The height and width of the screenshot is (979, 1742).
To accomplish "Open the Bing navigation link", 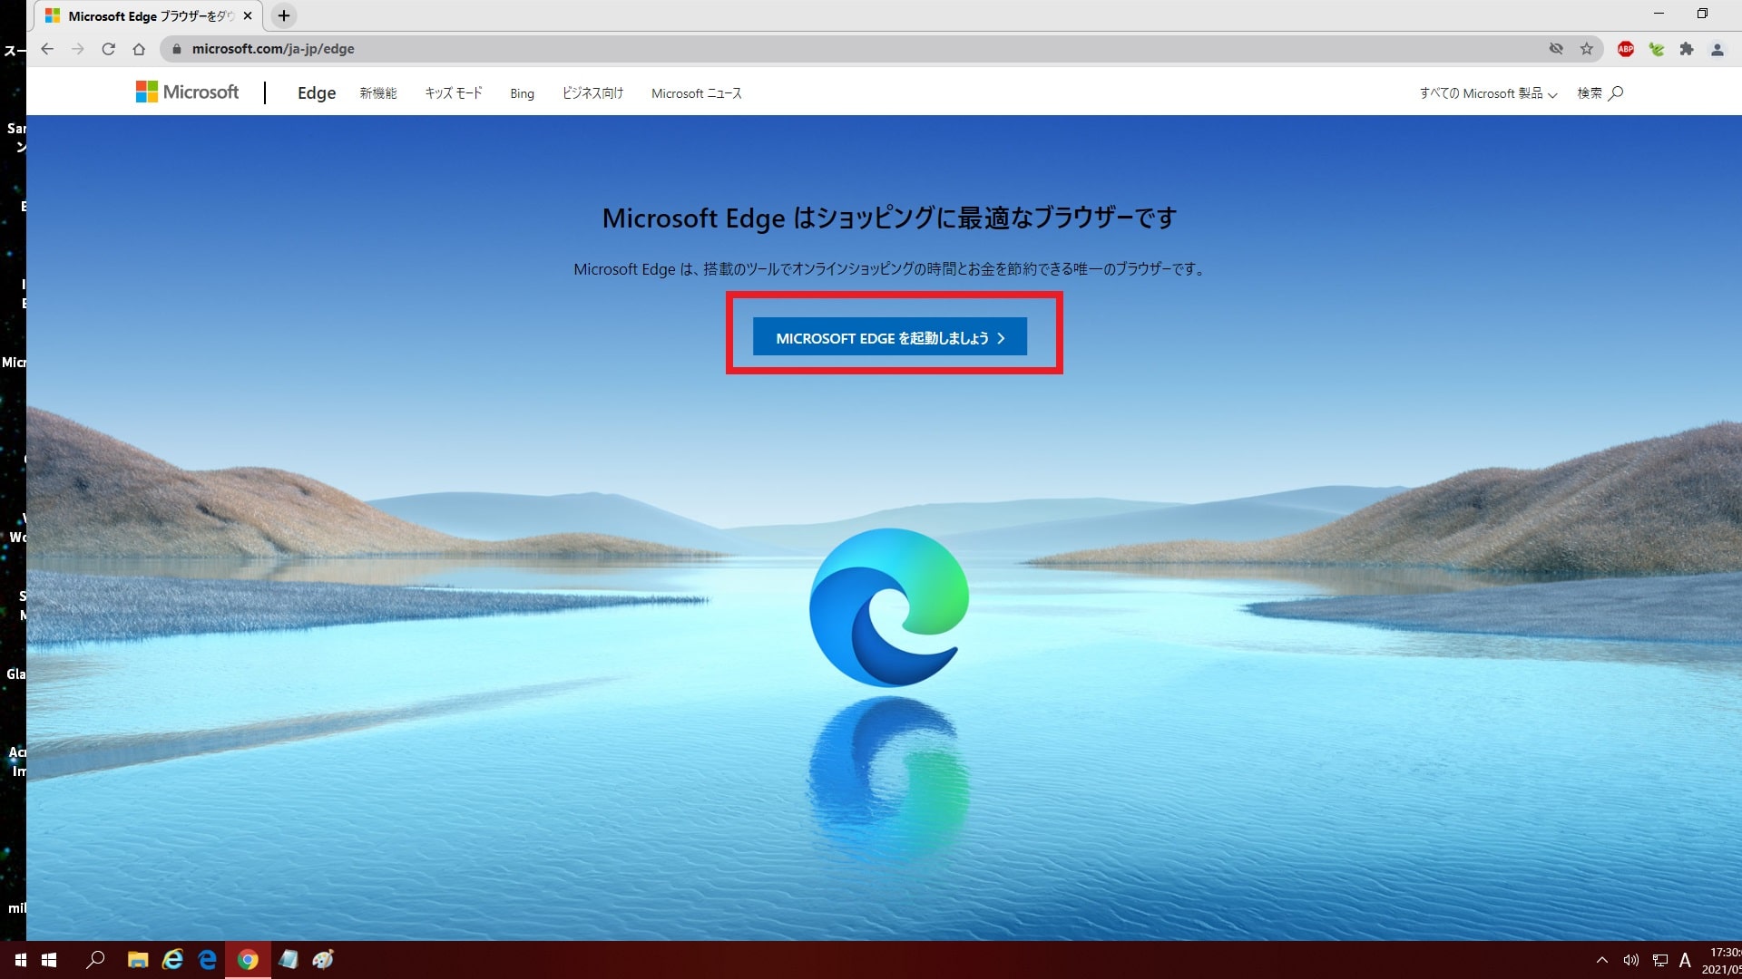I will point(522,93).
